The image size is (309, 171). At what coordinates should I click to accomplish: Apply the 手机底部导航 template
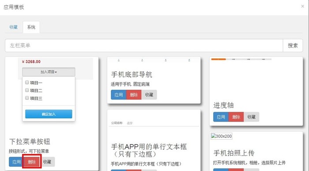[x=119, y=95]
